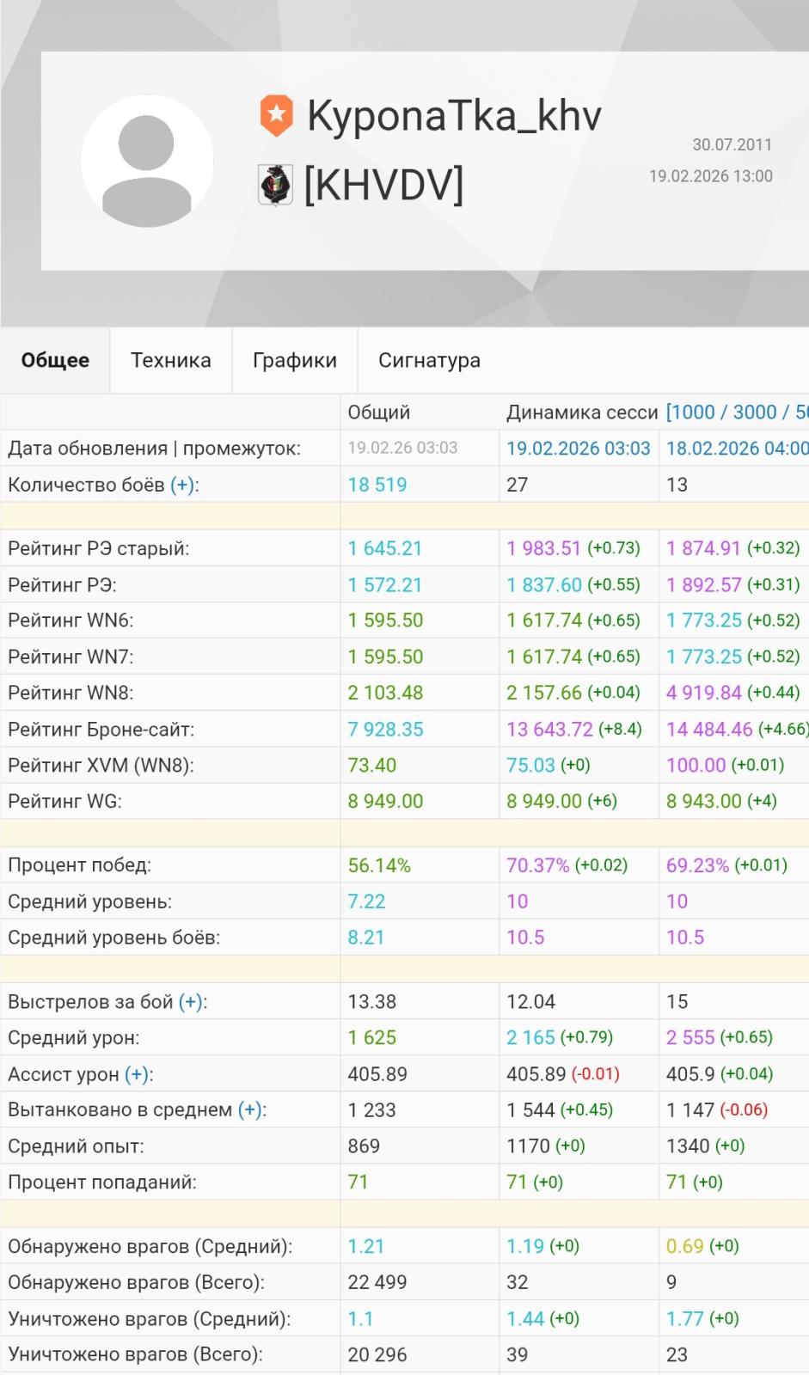The width and height of the screenshot is (809, 1375).
Task: Expand the plus next to Количество боёв
Action: click(x=182, y=486)
